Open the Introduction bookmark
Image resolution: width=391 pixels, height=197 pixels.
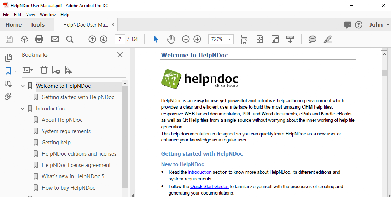point(50,109)
